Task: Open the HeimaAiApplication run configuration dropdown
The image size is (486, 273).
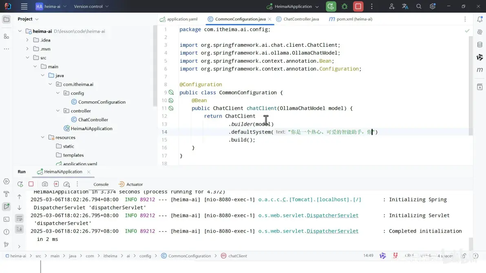Action: point(292,6)
